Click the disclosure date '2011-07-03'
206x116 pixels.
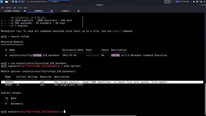[69, 55]
